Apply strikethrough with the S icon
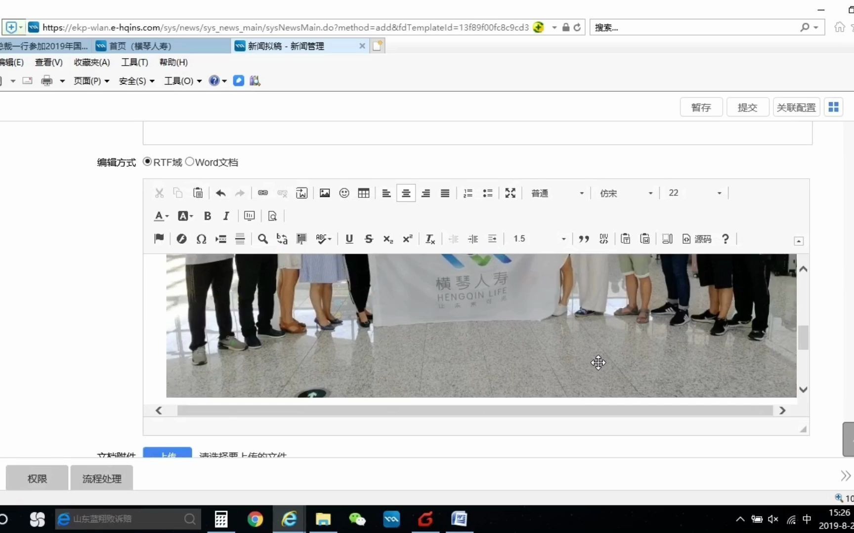 369,239
